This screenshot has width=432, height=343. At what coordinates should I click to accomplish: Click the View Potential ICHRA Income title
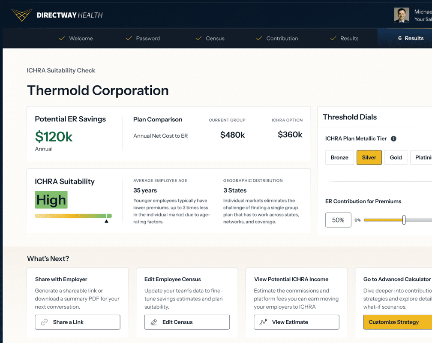(291, 279)
